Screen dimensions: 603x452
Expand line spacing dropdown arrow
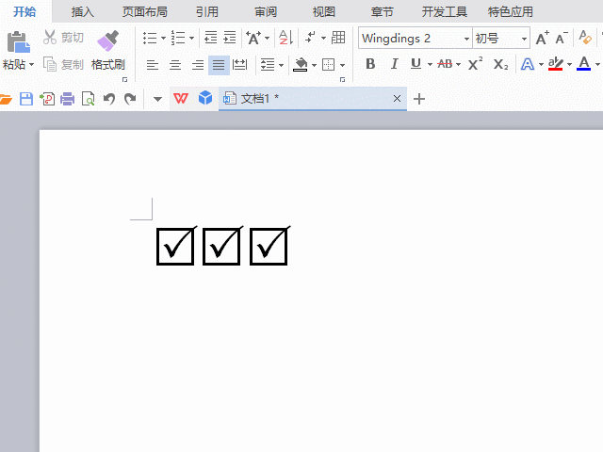pyautogui.click(x=281, y=65)
